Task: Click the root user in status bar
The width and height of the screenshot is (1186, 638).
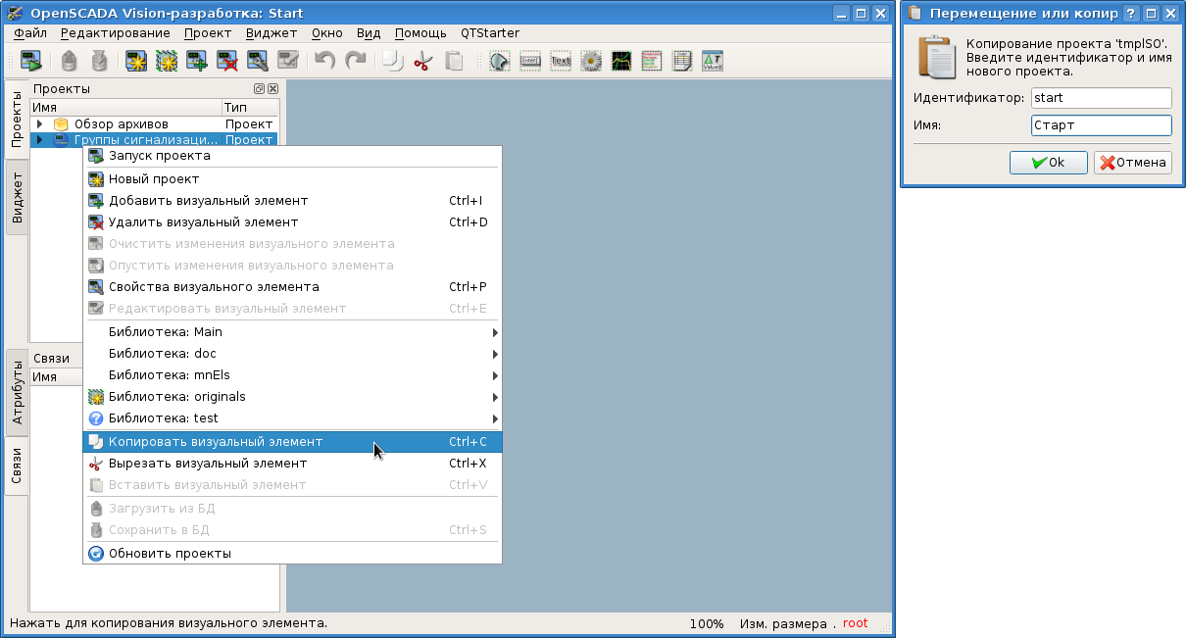Action: [x=855, y=623]
